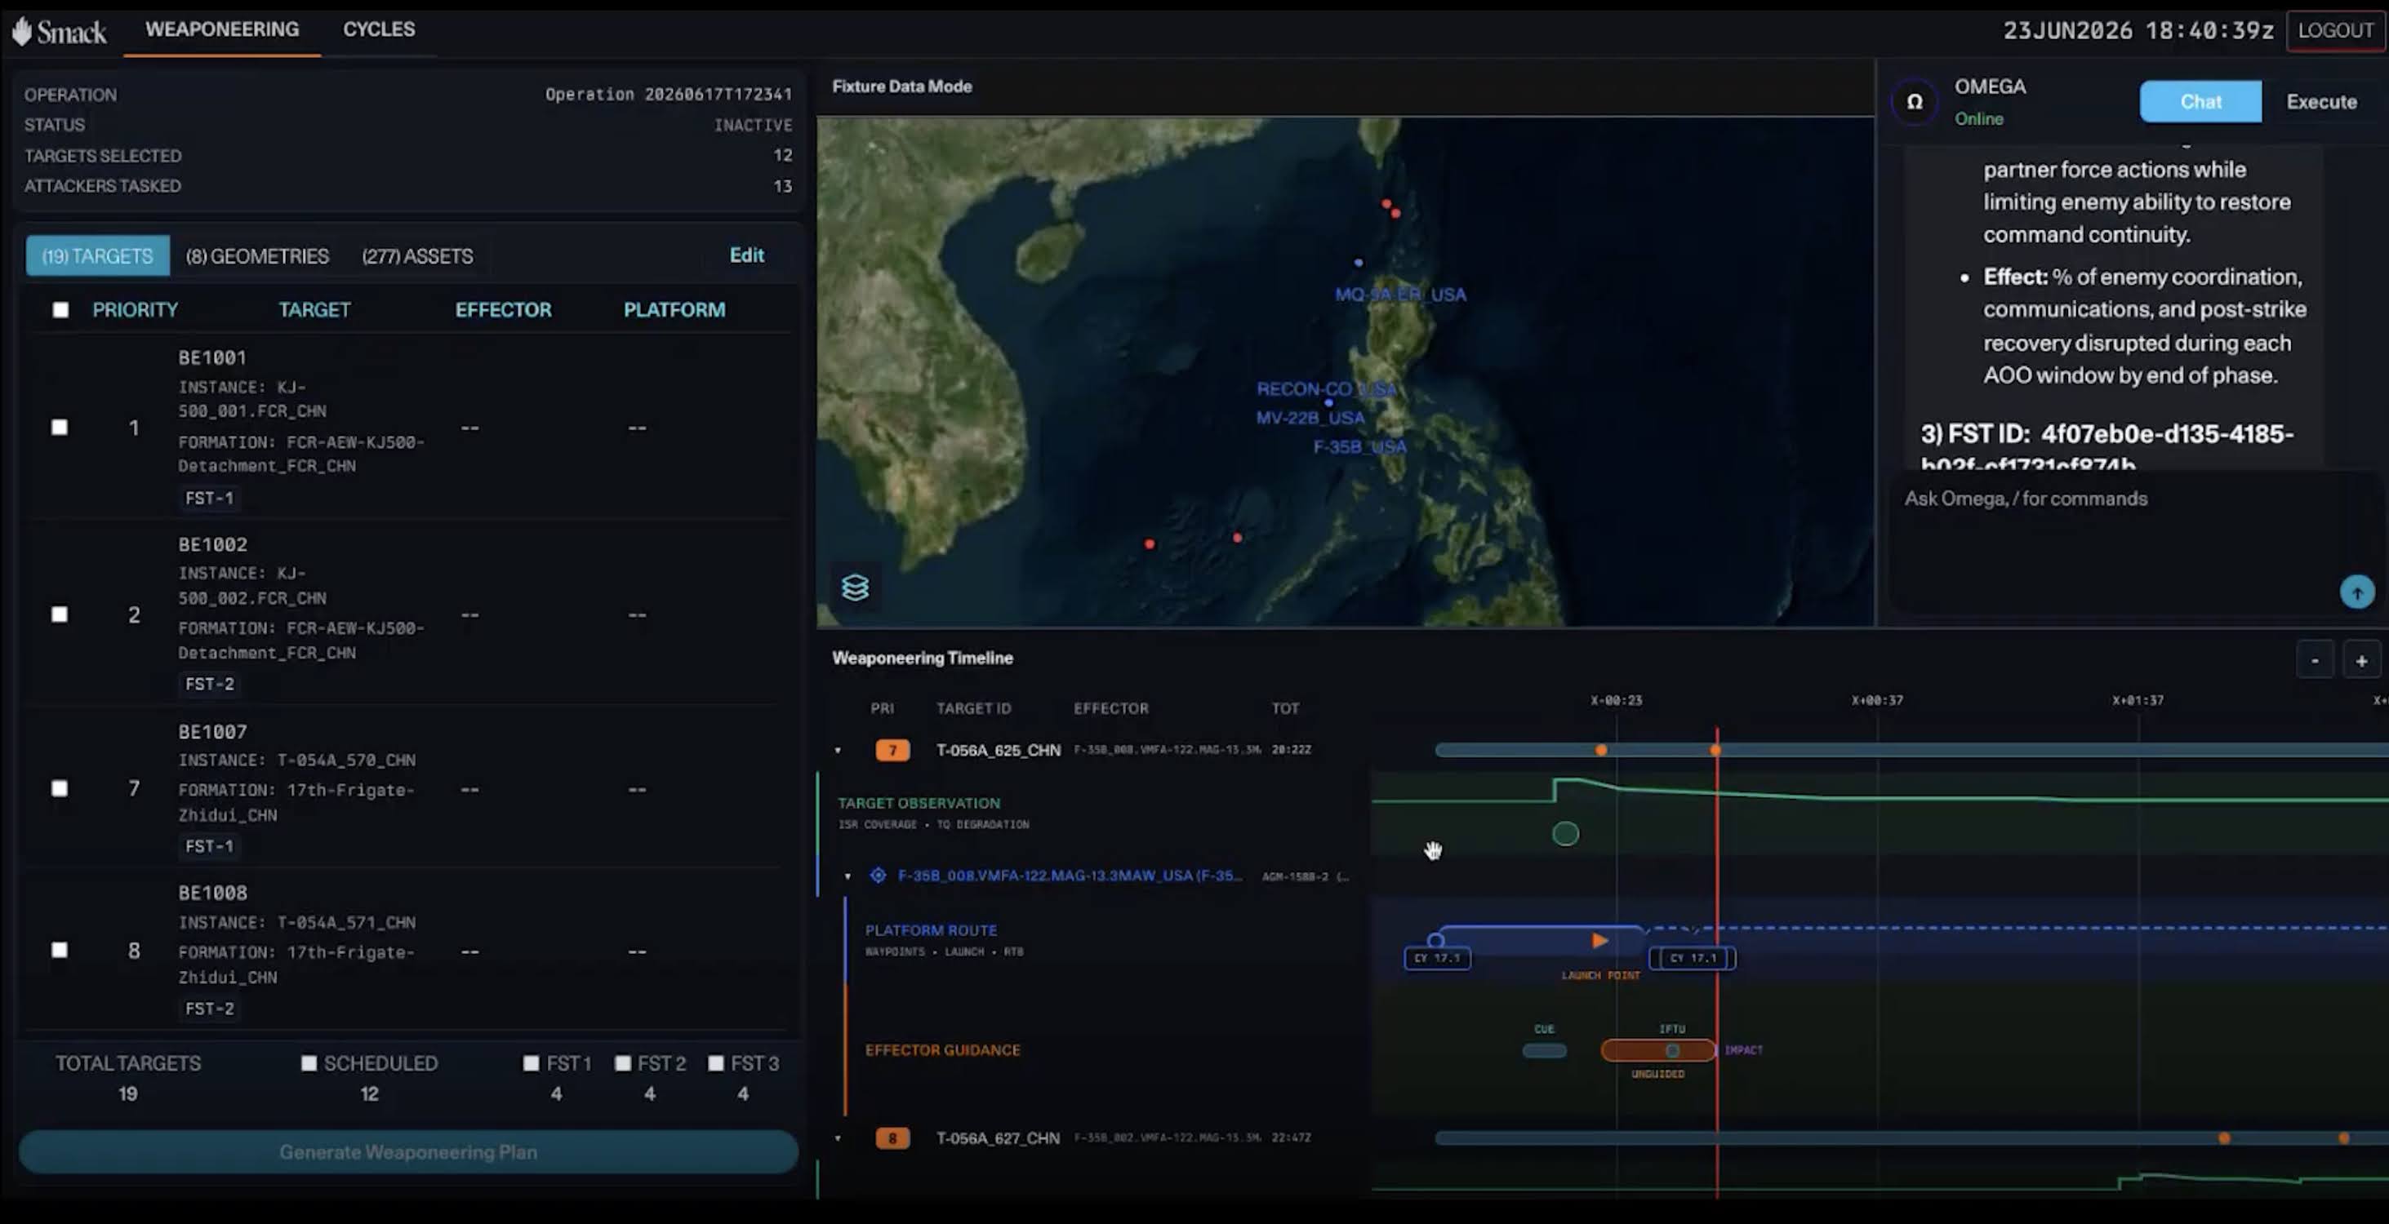The width and height of the screenshot is (2389, 1224).
Task: Open the CYCLES tab
Action: tap(380, 29)
